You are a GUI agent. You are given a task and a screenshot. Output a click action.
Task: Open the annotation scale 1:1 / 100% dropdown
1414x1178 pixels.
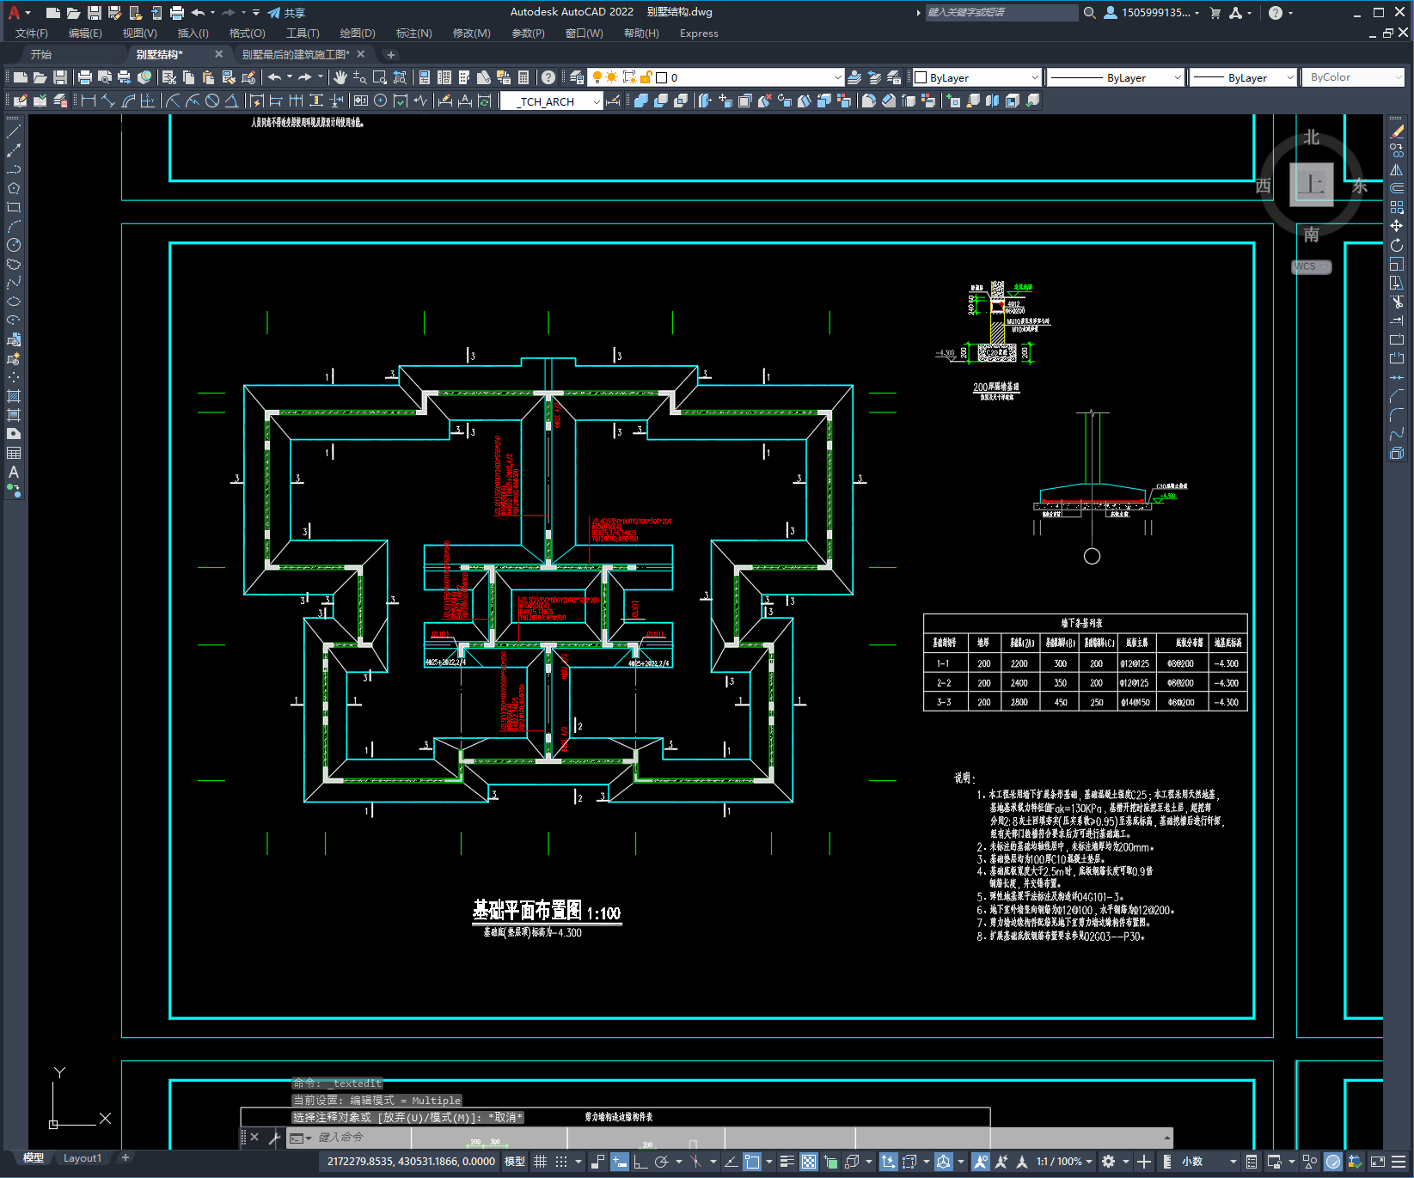coord(1063,1162)
